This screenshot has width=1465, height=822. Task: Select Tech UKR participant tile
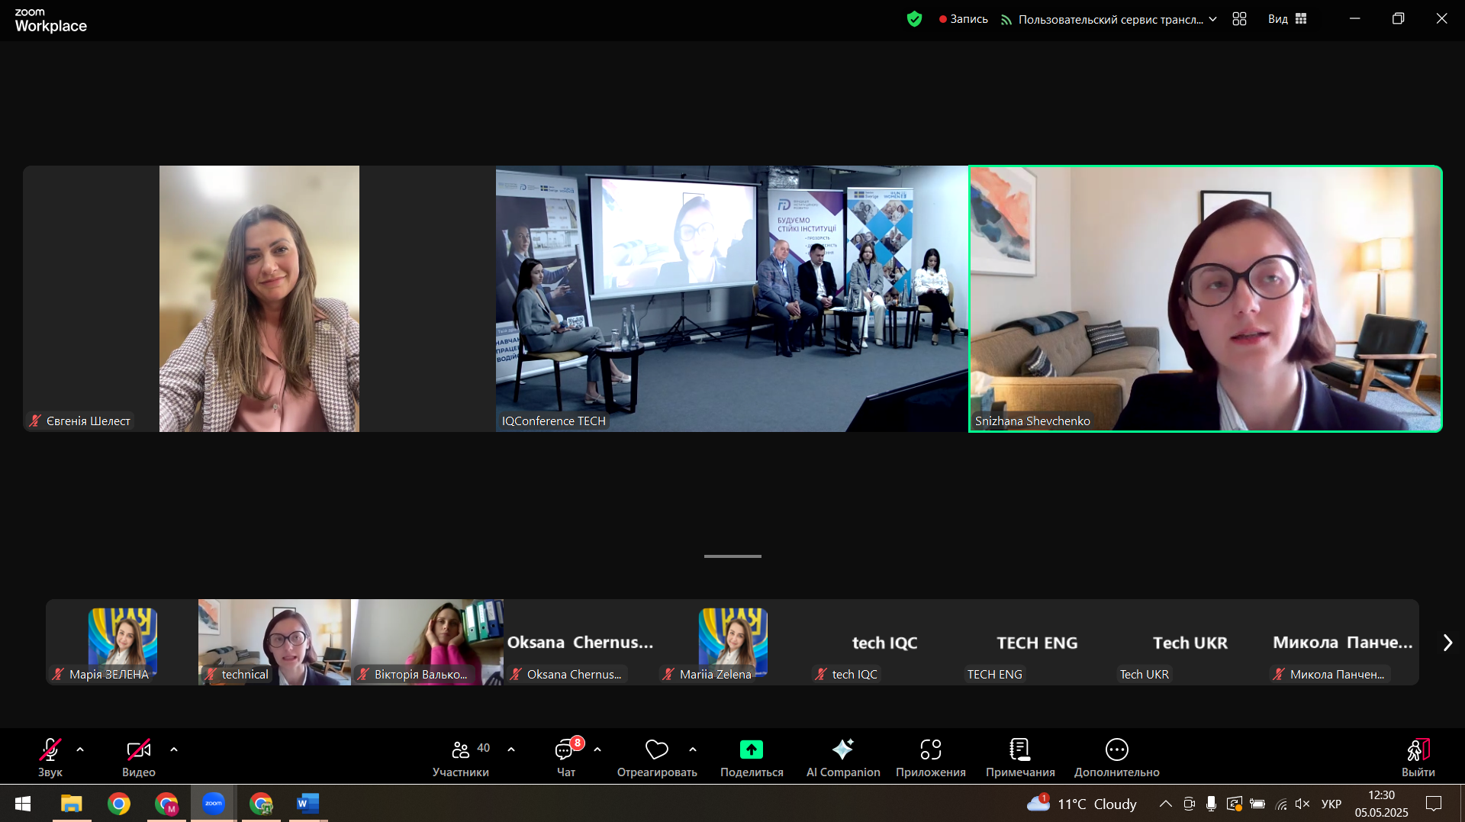coord(1190,642)
